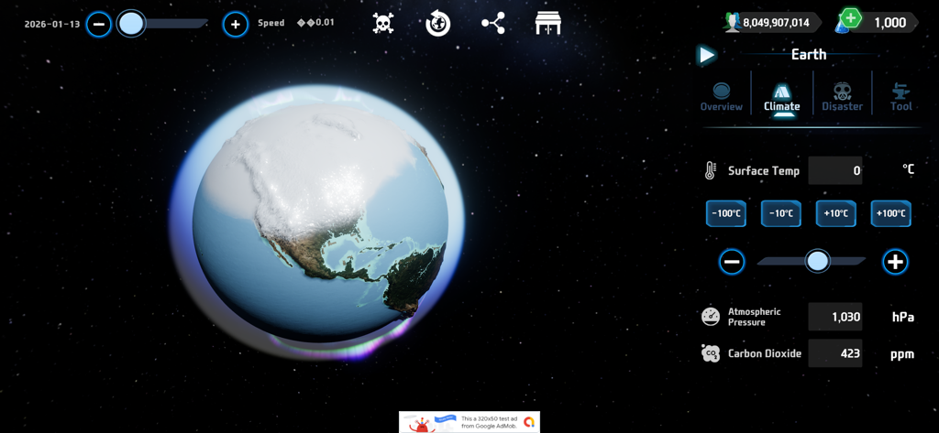Open the shop icon
The height and width of the screenshot is (433, 939).
click(548, 23)
